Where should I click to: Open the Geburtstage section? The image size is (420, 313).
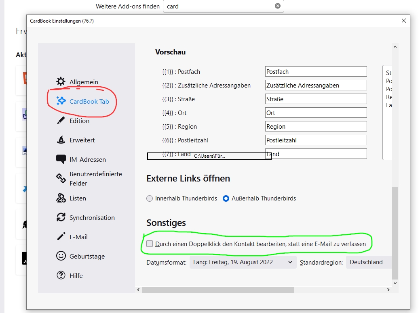click(87, 257)
